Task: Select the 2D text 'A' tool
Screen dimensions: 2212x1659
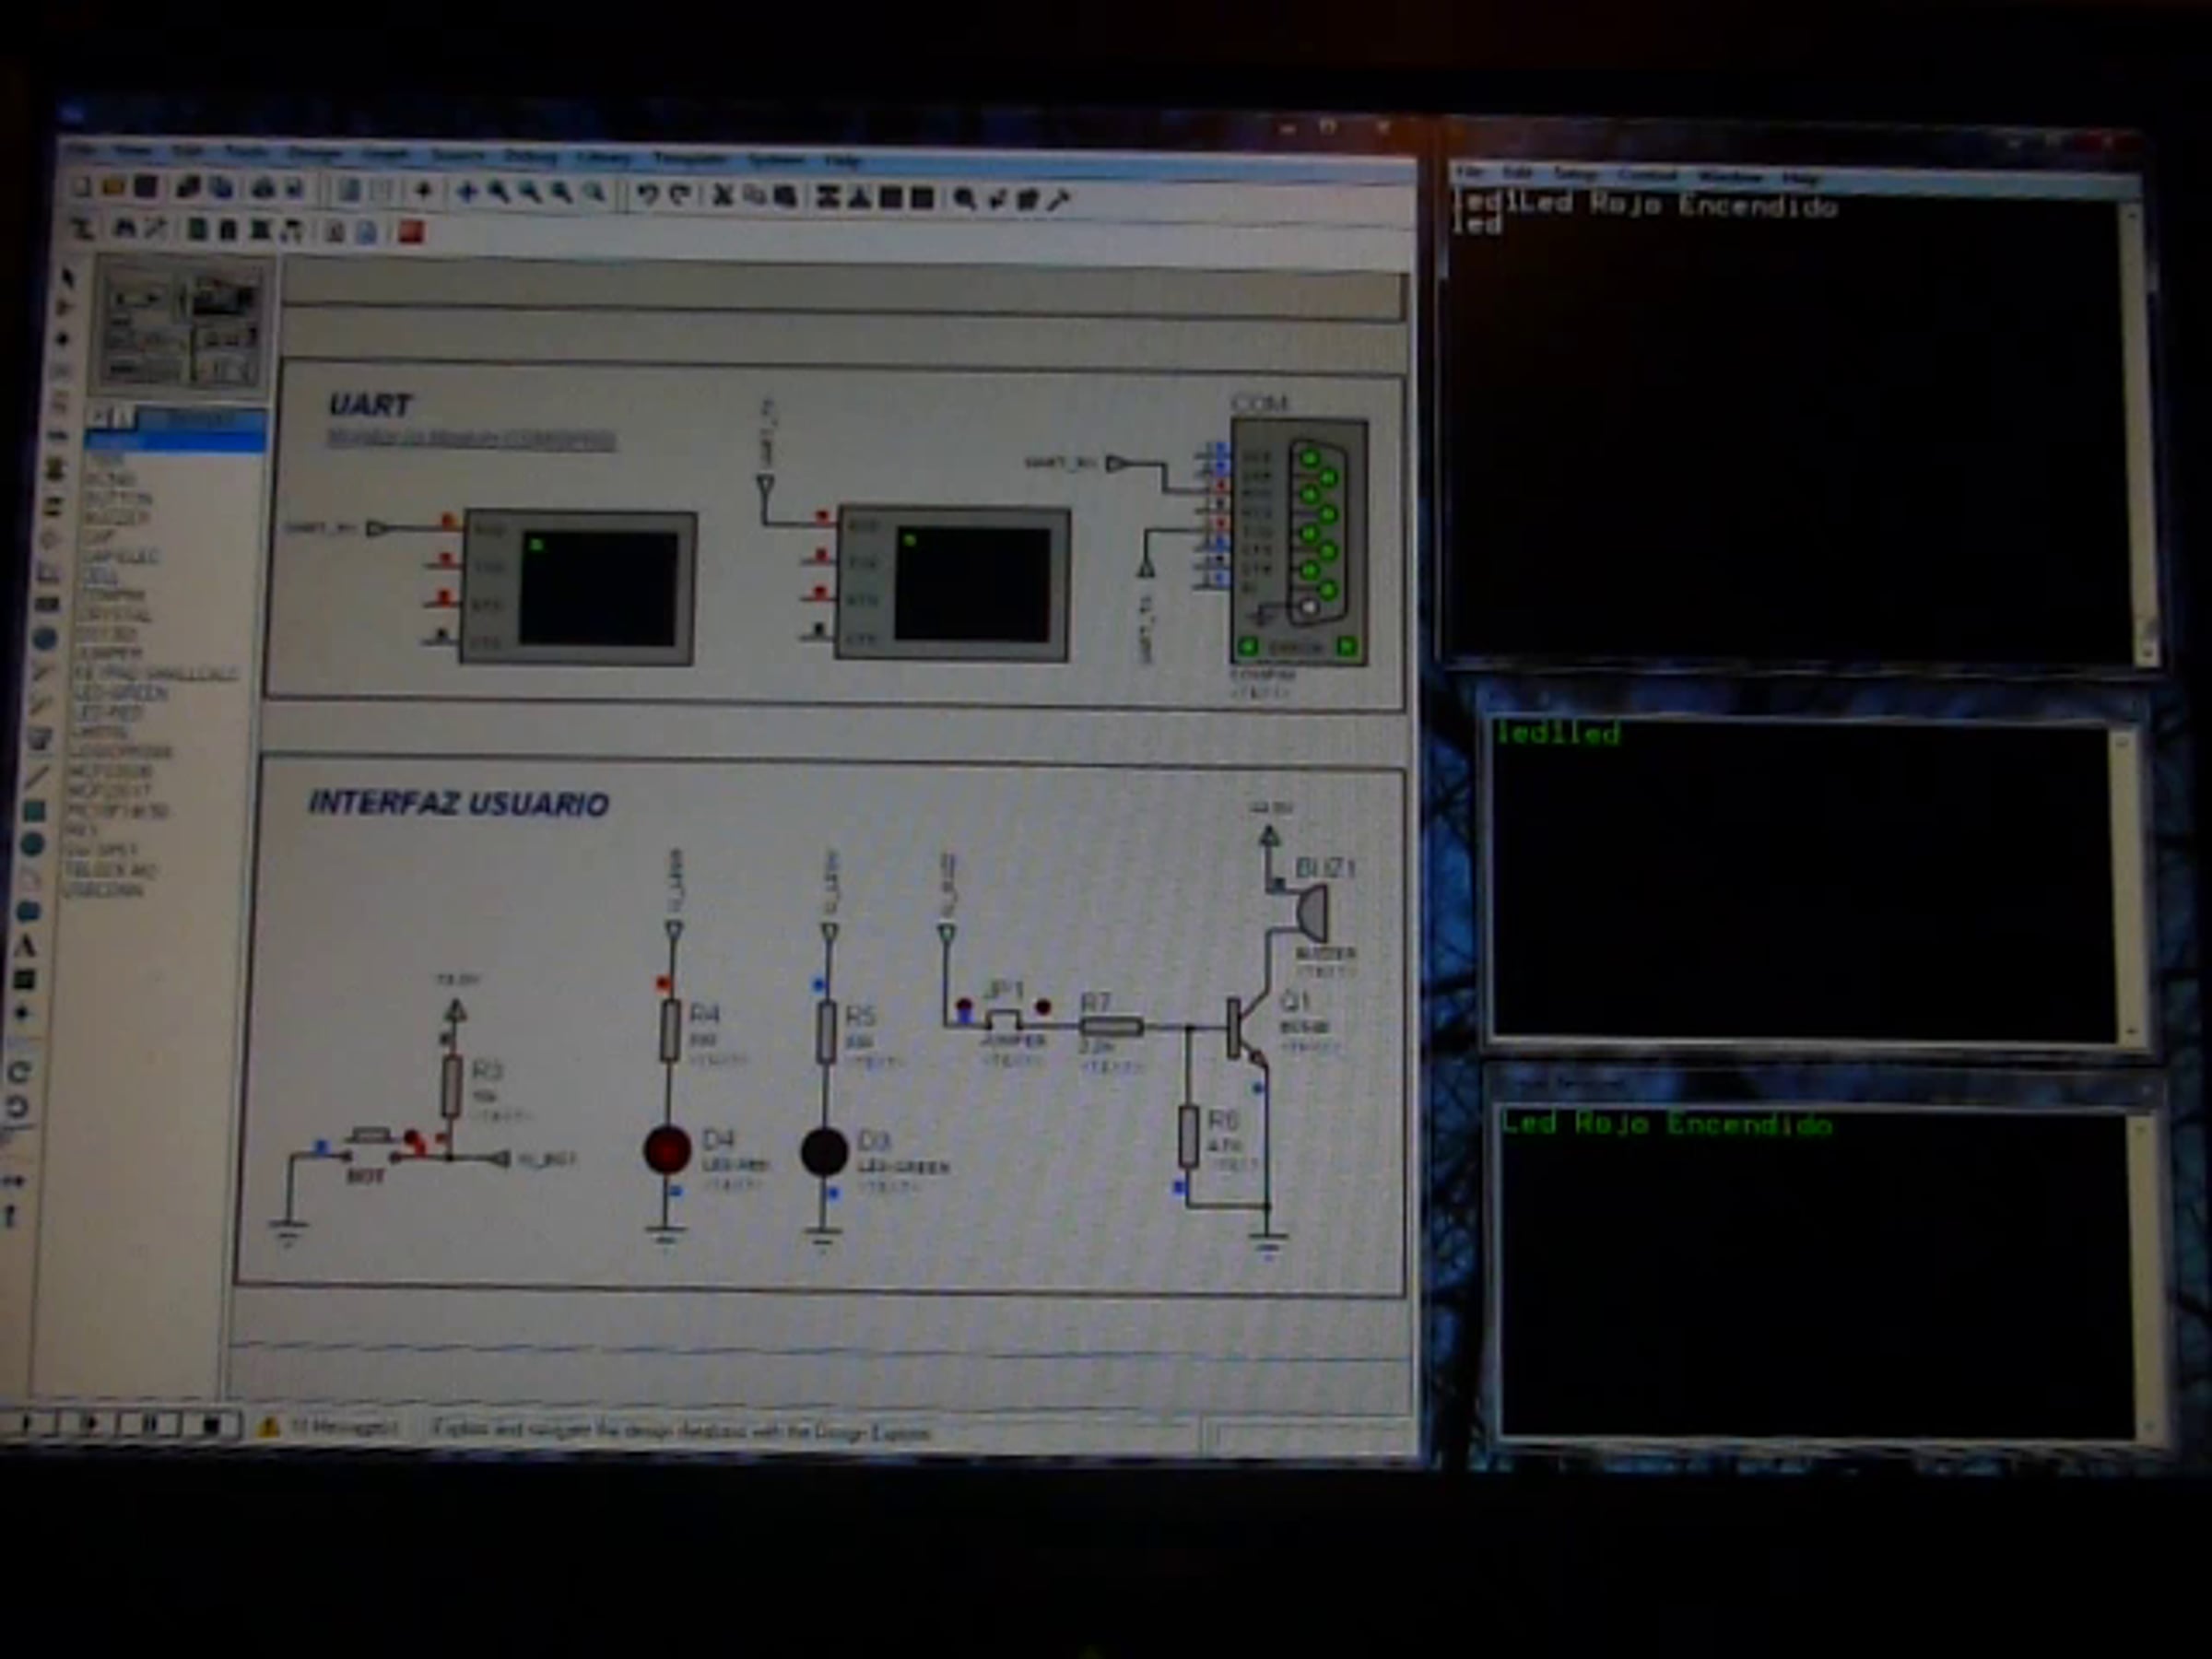Action: coord(27,945)
